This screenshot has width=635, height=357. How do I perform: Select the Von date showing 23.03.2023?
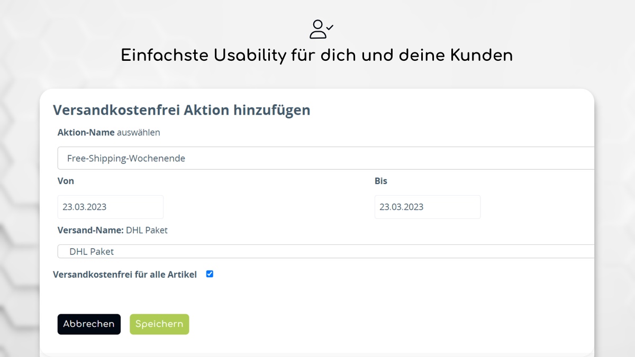[x=110, y=207]
